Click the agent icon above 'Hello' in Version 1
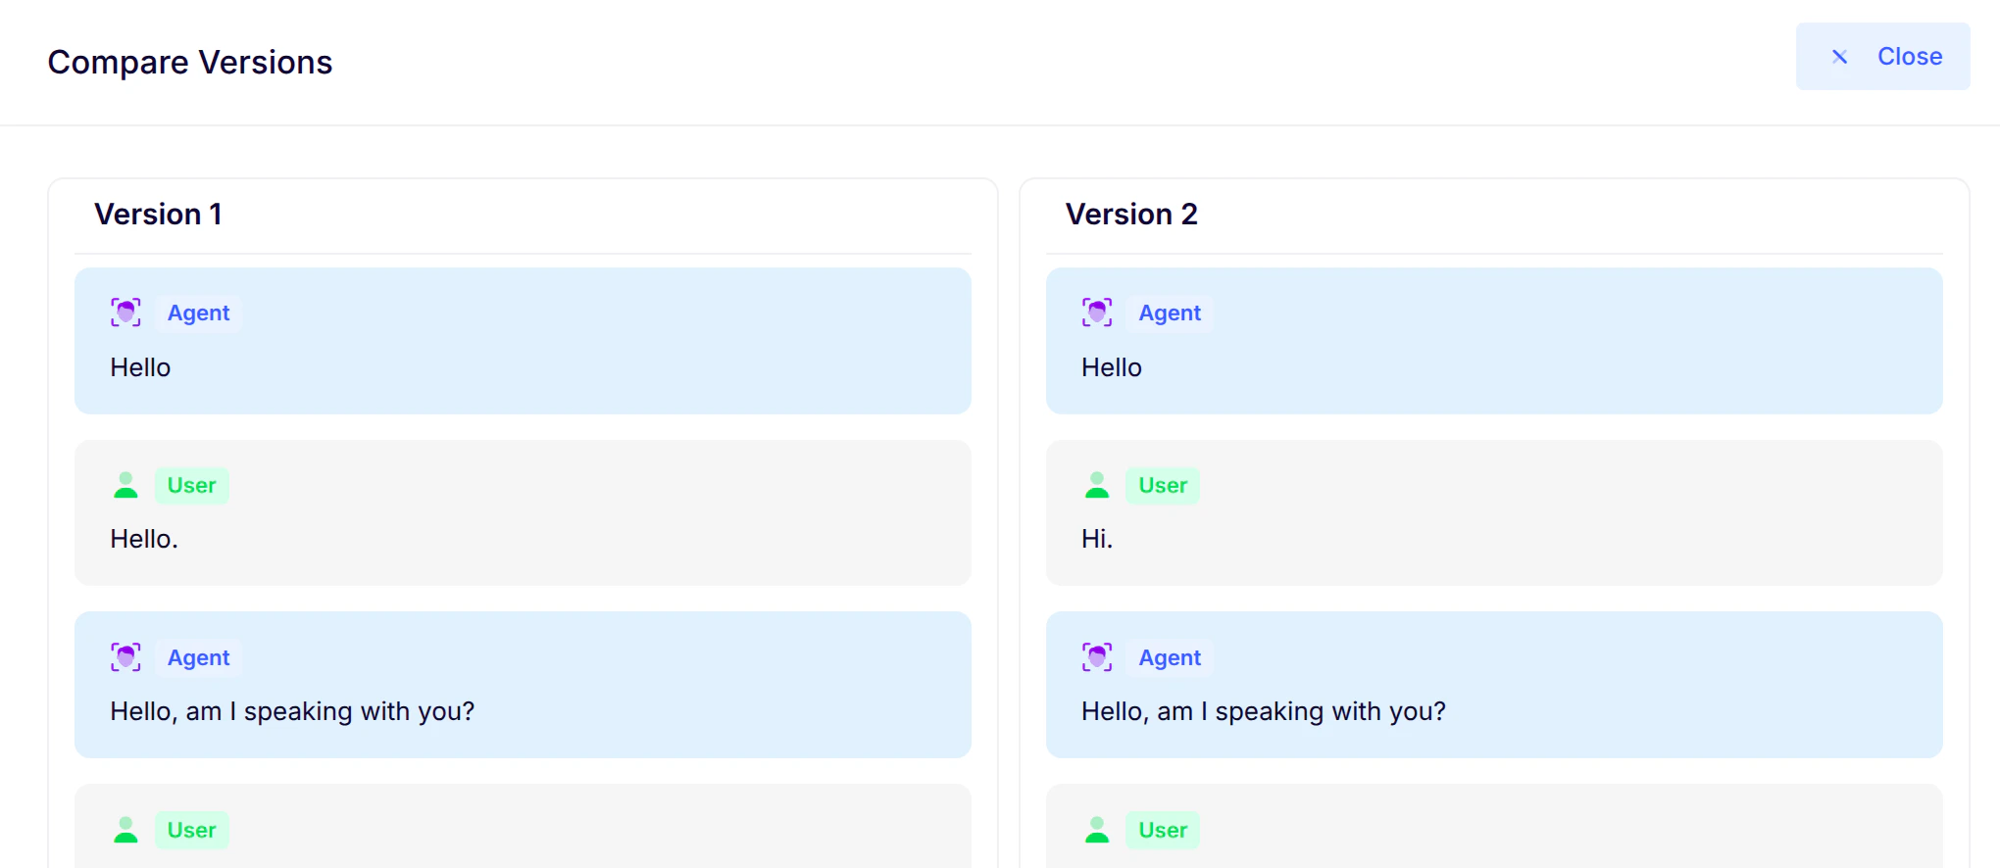The width and height of the screenshot is (2000, 868). (125, 313)
